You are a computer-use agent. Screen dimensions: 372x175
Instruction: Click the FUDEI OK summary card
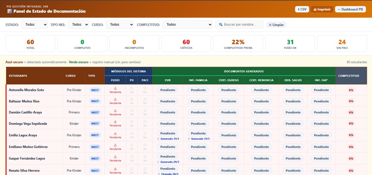coord(290,44)
